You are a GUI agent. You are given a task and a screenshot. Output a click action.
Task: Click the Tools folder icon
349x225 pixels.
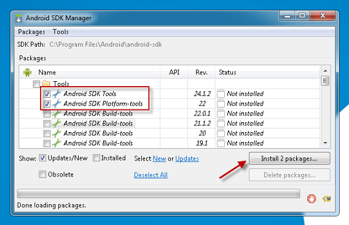click(46, 84)
